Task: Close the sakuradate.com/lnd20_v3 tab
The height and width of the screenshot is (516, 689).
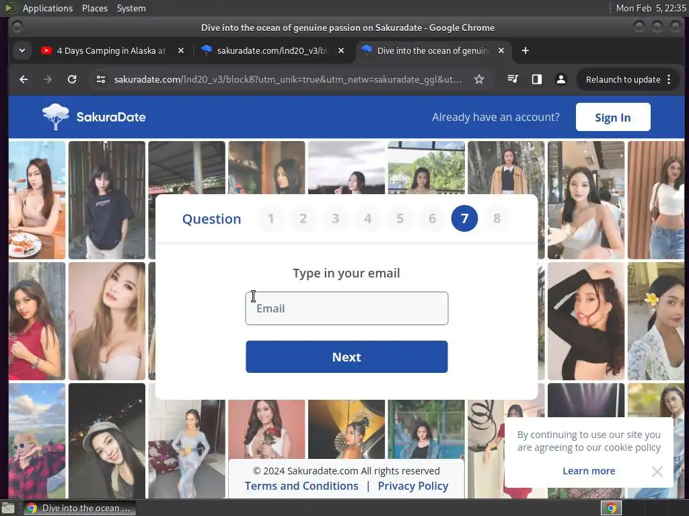Action: pyautogui.click(x=341, y=50)
